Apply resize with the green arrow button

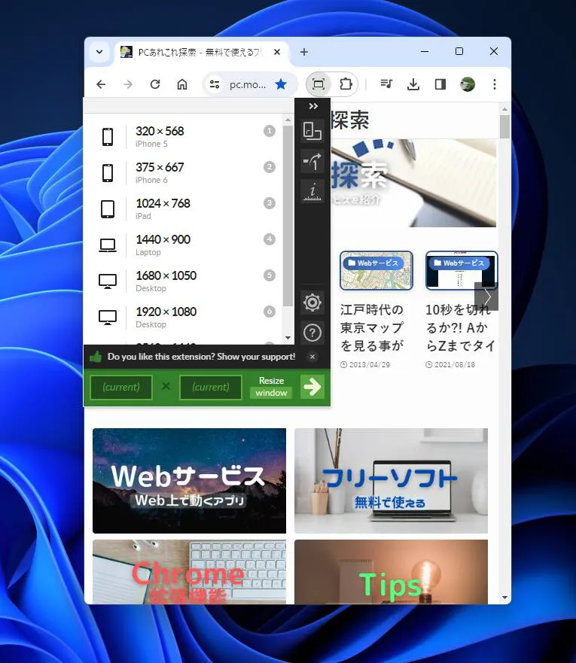(x=312, y=387)
